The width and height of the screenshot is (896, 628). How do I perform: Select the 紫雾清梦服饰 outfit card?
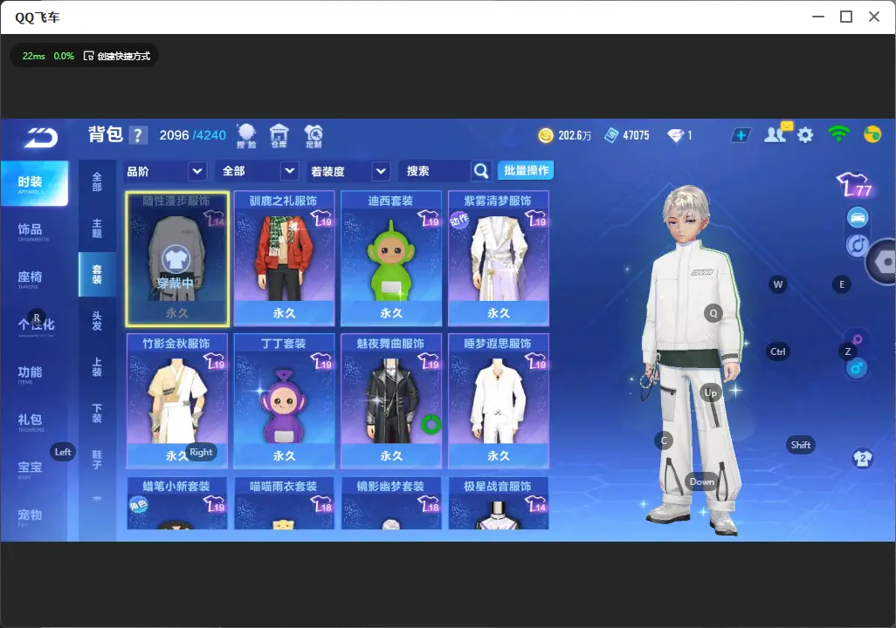pos(499,258)
